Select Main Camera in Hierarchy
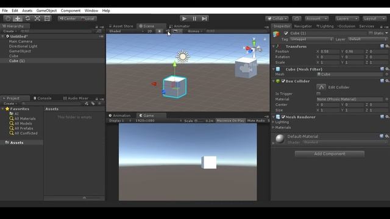390x219 pixels. [x=21, y=41]
